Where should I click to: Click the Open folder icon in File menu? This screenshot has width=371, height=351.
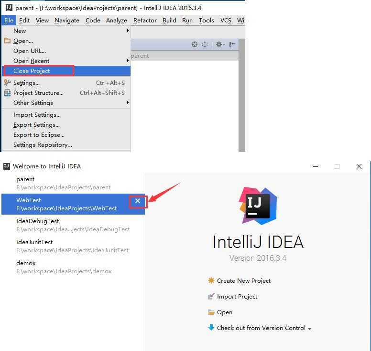click(x=7, y=41)
